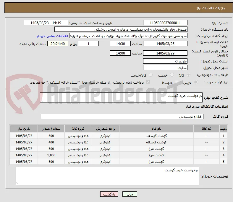Select the متوسط purchase type radio
The width and height of the screenshot is (233, 202).
pyautogui.click(x=177, y=82)
